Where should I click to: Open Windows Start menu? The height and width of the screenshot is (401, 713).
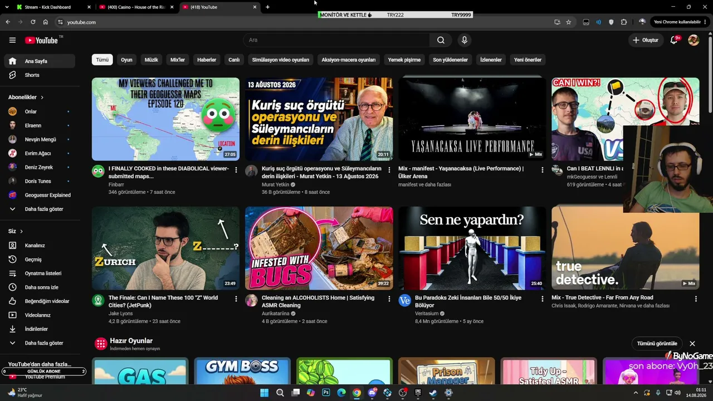click(x=265, y=393)
